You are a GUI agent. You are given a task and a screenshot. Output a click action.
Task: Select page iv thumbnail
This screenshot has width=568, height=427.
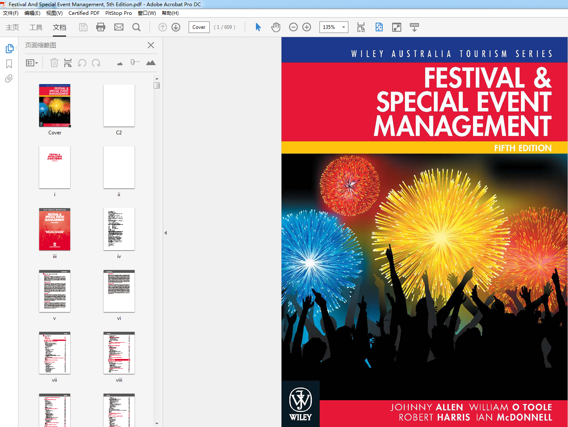pos(119,229)
